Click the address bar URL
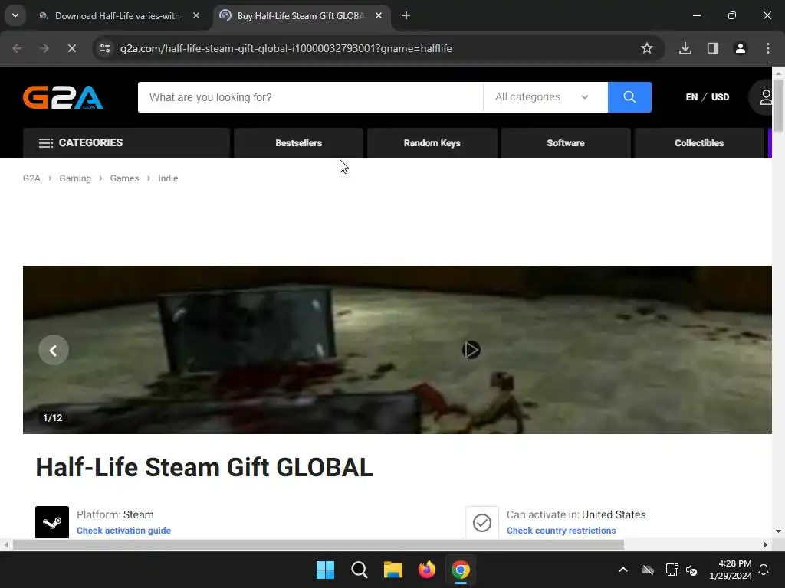785x588 pixels. coord(286,48)
